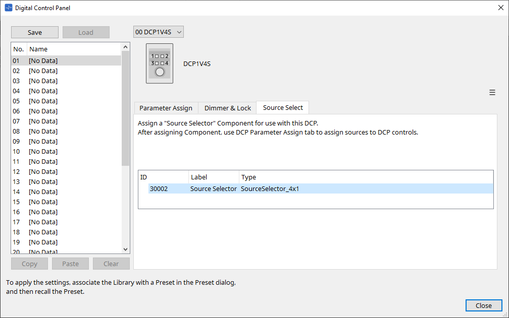Switch to the Parameter Assign tab
The height and width of the screenshot is (318, 509).
point(166,107)
